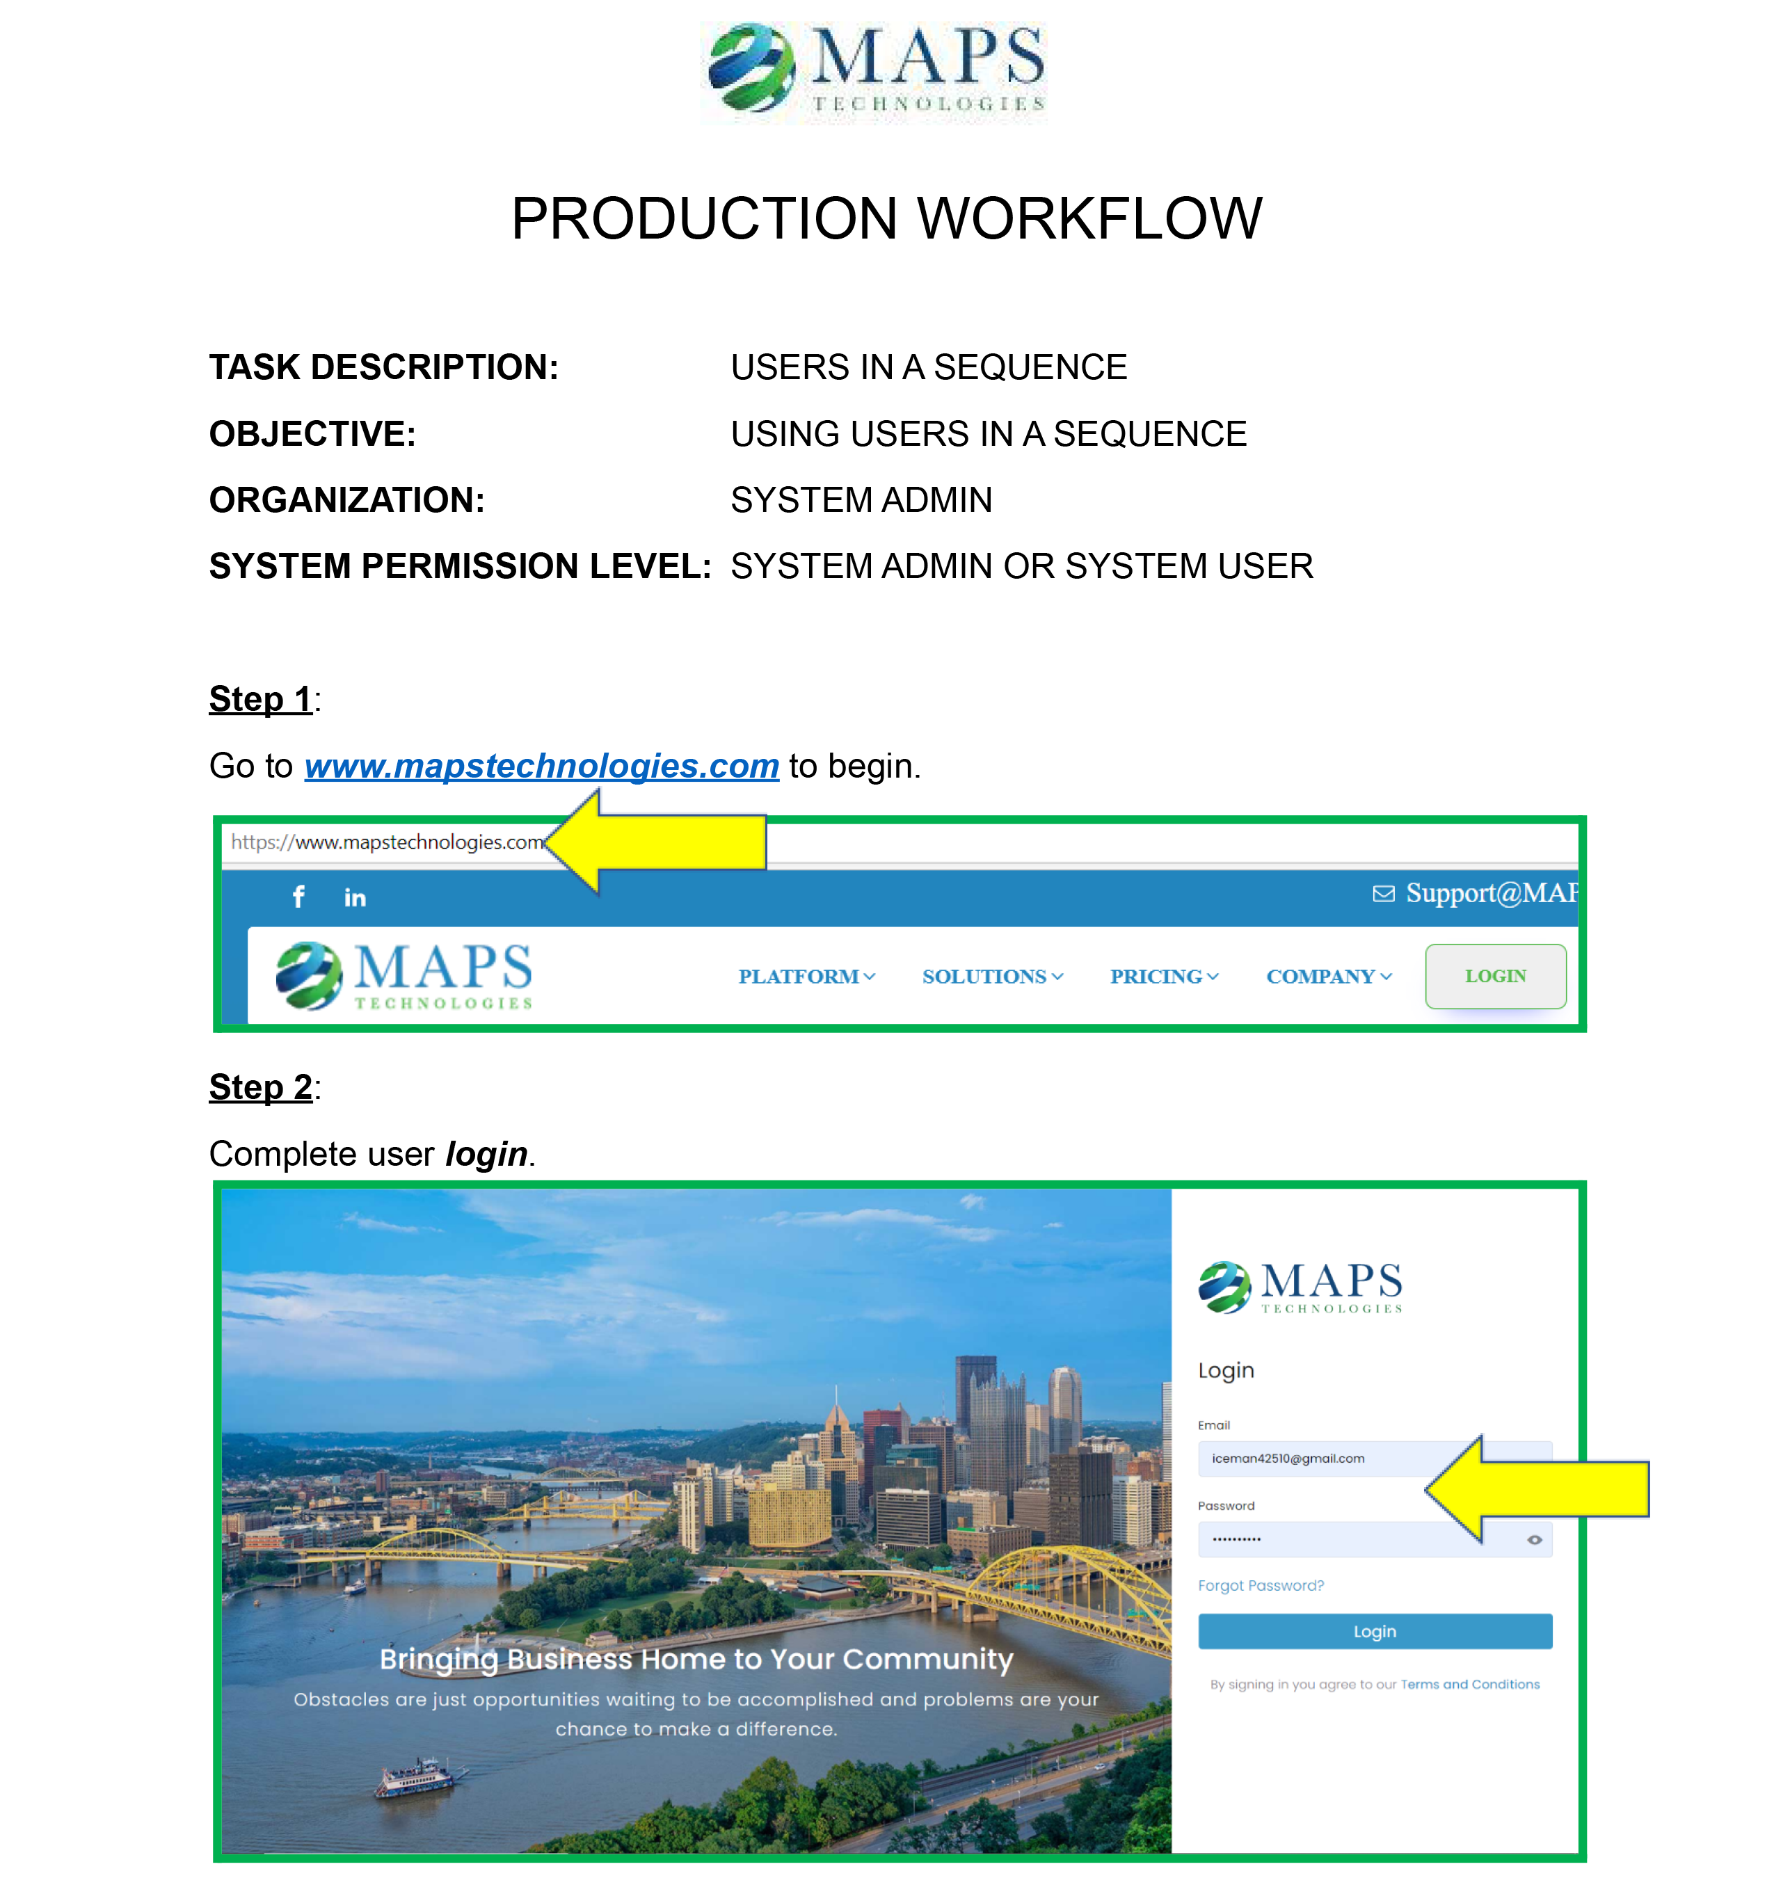Toggle password visibility eye icon
Screen dimensions: 1774x1878
(x=1534, y=1539)
